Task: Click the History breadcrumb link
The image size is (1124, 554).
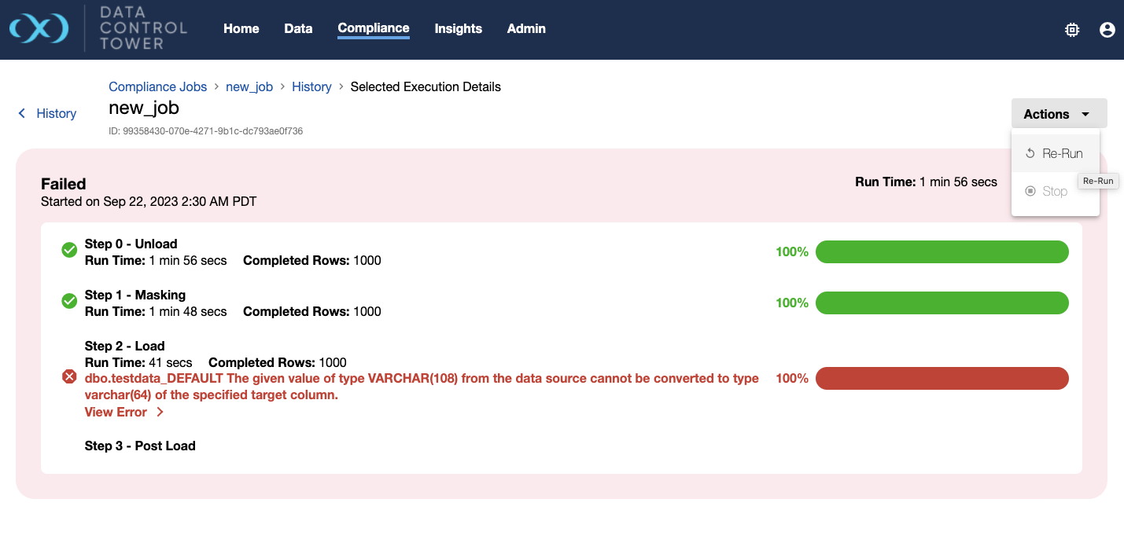Action: click(x=311, y=87)
